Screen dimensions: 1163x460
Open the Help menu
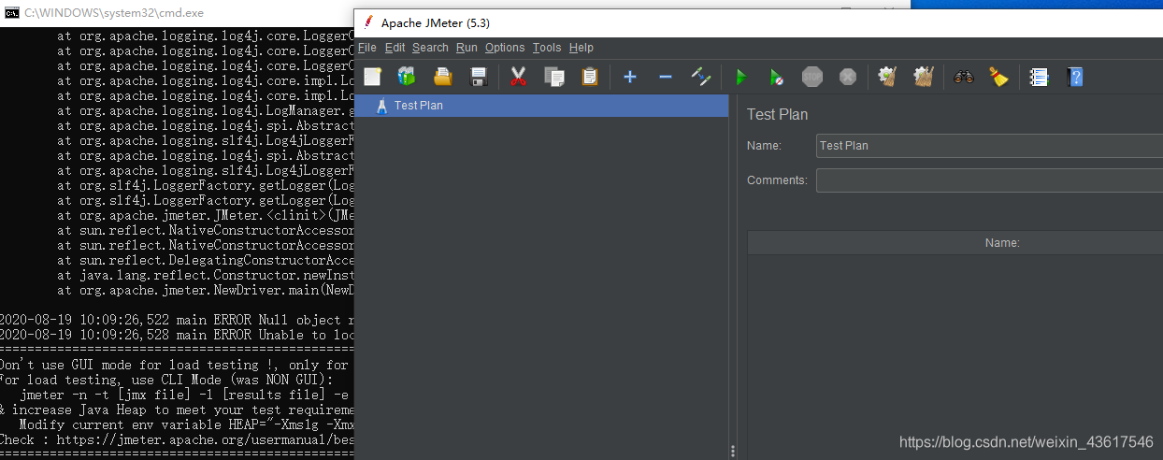[581, 48]
